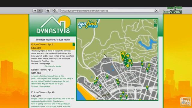This screenshot has height=108, width=192.
Task: Close the in-game browser with X
Action: [x=156, y=11]
